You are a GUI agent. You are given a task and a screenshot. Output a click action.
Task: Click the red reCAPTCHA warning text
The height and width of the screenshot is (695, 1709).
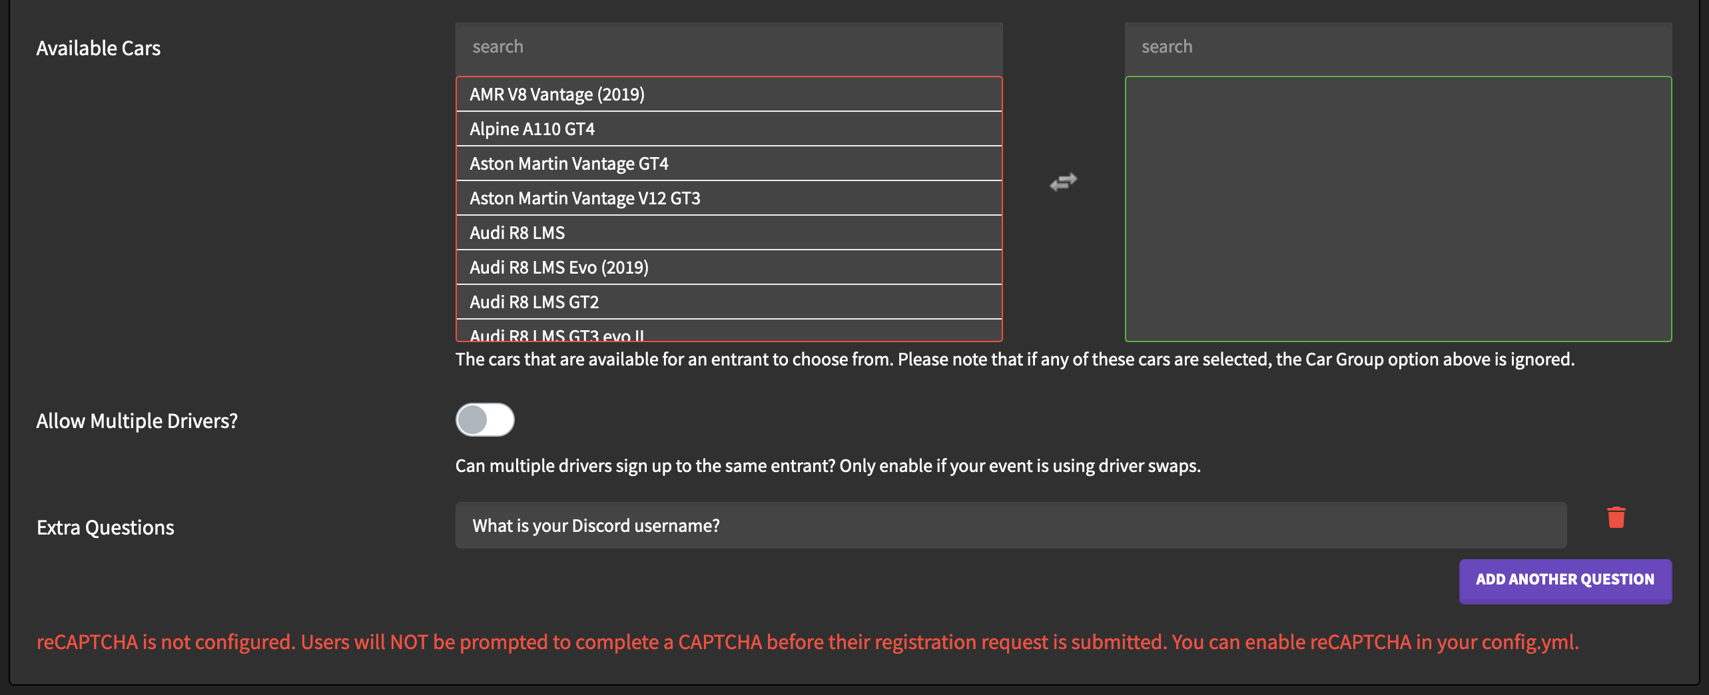807,642
